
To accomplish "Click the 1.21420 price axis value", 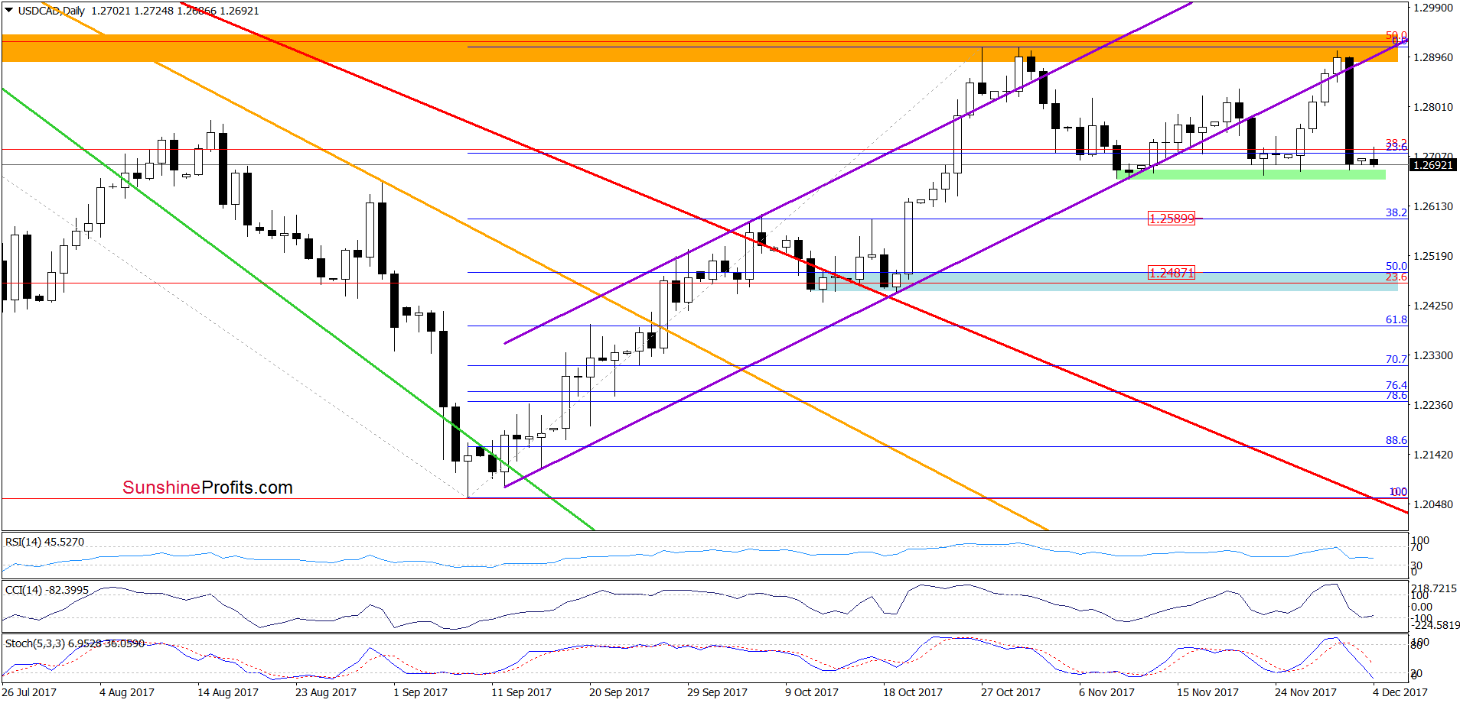I will 1432,455.
